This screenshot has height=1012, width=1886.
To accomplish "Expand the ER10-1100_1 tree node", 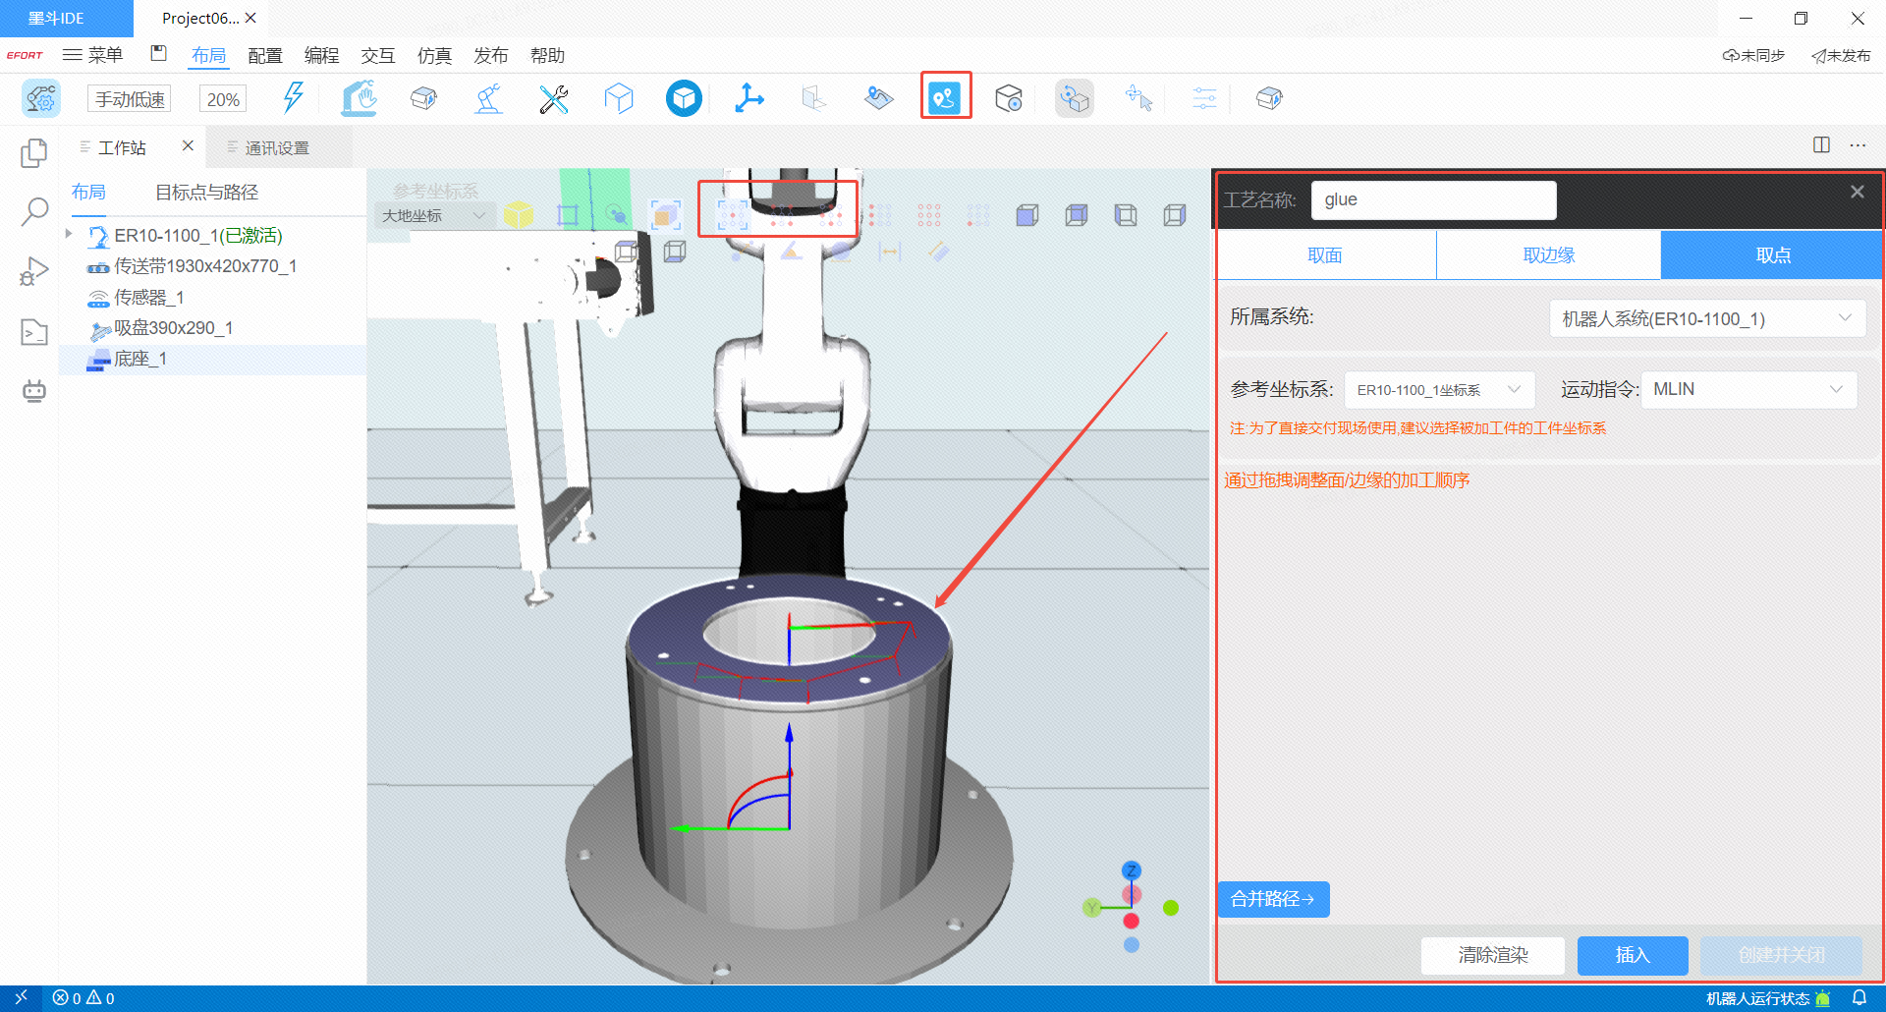I will [69, 235].
